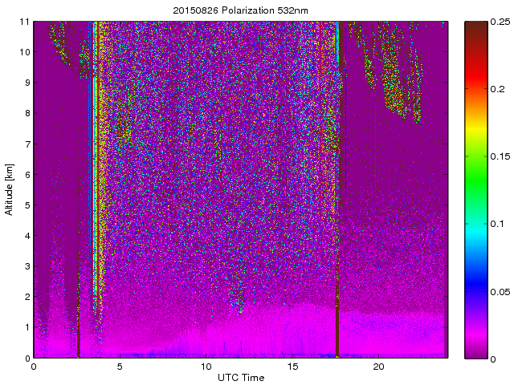Image resolution: width=514 pixels, height=385 pixels.
Task: Click the x-axis tick label 20
Action: pyautogui.click(x=378, y=367)
